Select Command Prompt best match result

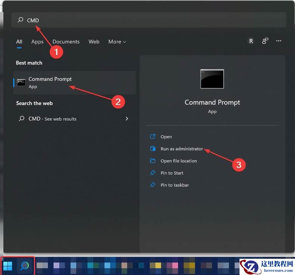74,83
